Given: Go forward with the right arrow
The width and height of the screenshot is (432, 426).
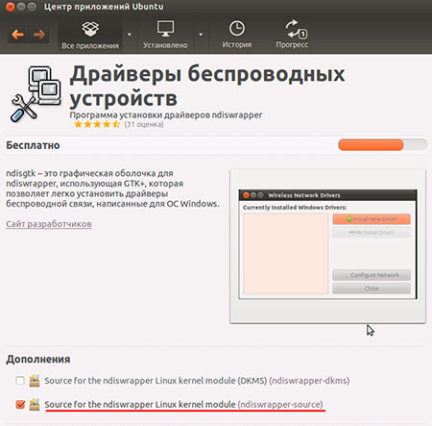Looking at the screenshot, I should click(39, 34).
